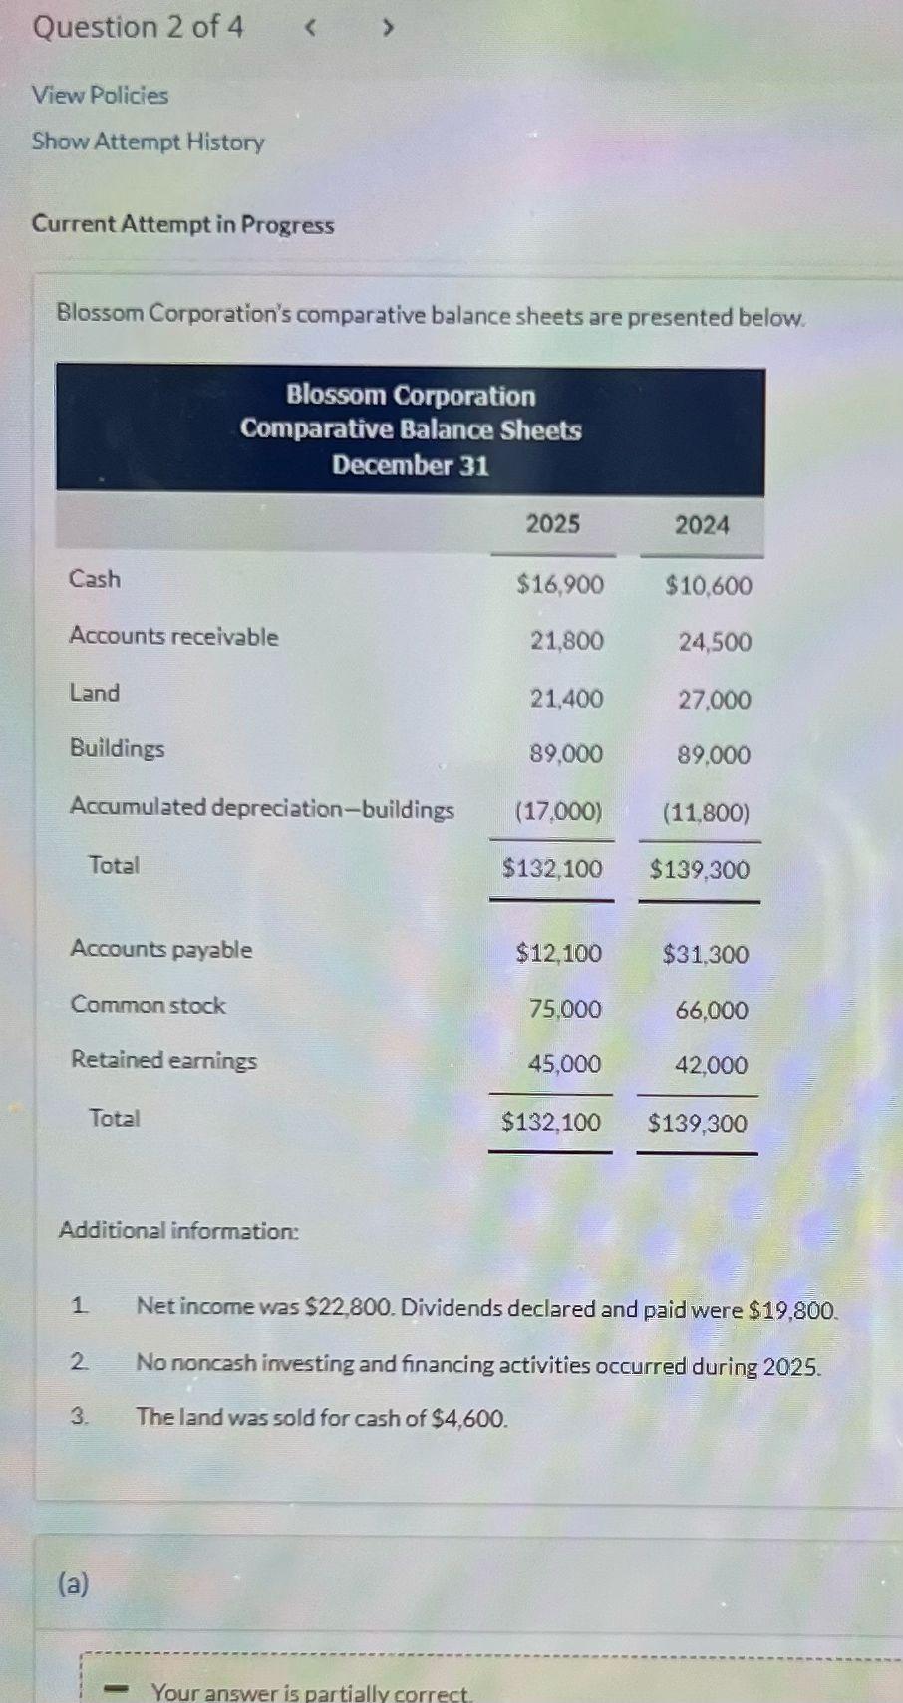903x1703 pixels.
Task: Open View Policies
Action: point(99,96)
